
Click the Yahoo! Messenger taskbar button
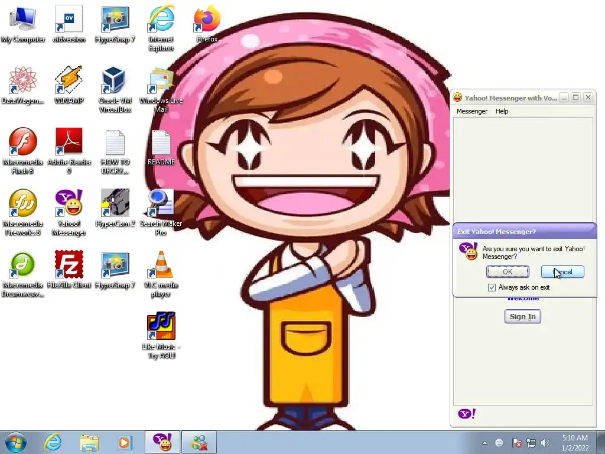pos(162,442)
